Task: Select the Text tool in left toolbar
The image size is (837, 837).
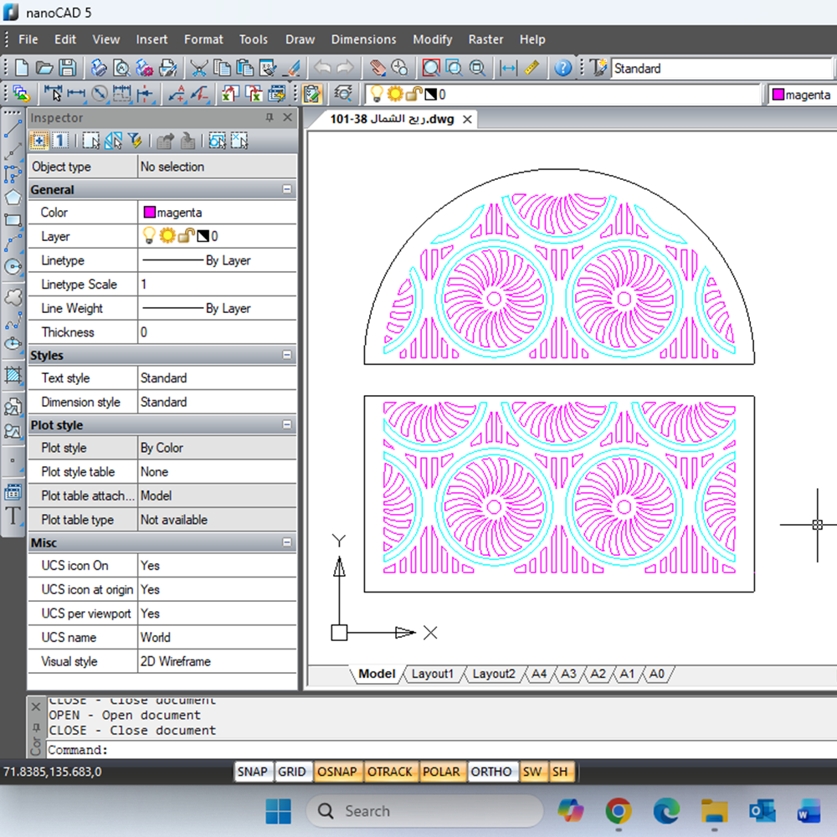Action: [x=13, y=516]
